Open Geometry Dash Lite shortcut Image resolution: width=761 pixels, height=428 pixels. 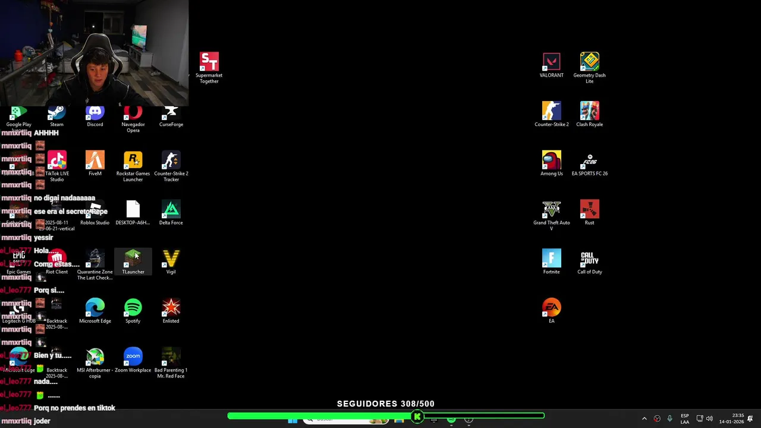[x=589, y=67]
